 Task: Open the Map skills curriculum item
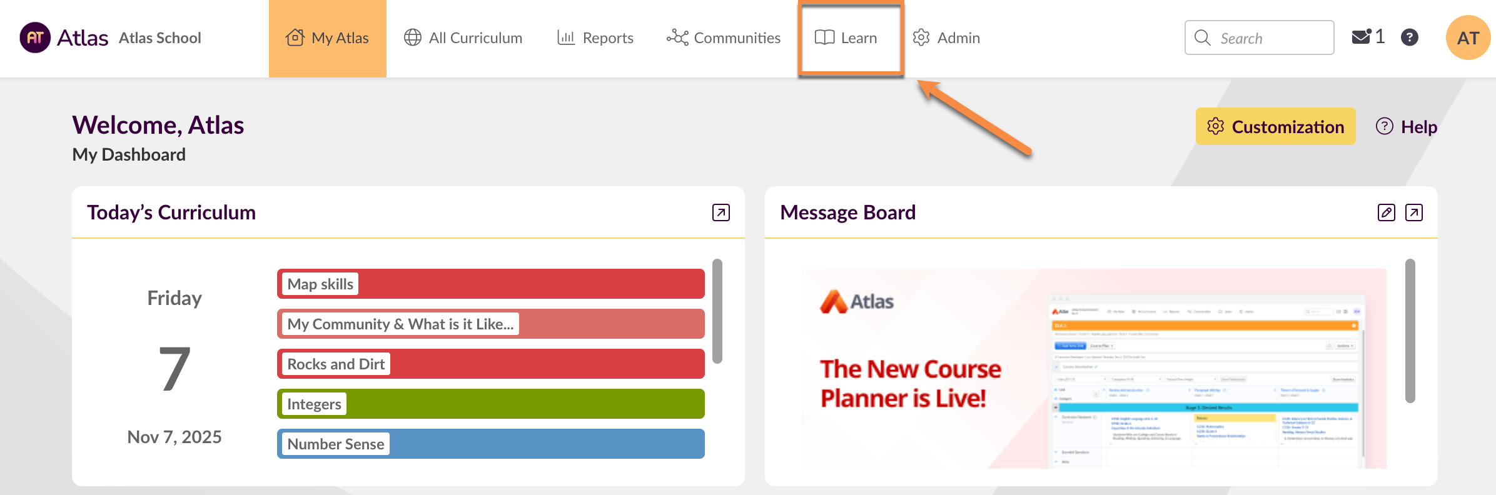[x=490, y=284]
